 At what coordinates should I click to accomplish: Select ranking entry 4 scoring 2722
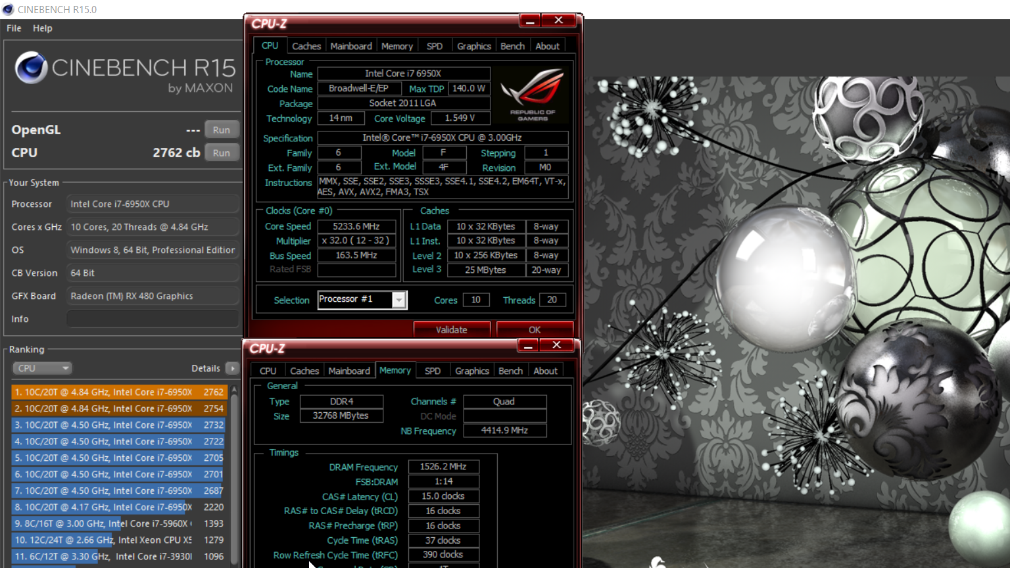tap(119, 441)
